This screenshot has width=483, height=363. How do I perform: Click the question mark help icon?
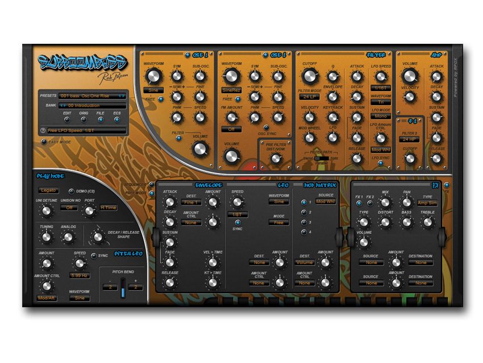43,130
